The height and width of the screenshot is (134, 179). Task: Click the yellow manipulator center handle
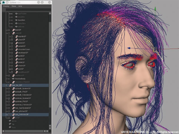[x=155, y=49]
